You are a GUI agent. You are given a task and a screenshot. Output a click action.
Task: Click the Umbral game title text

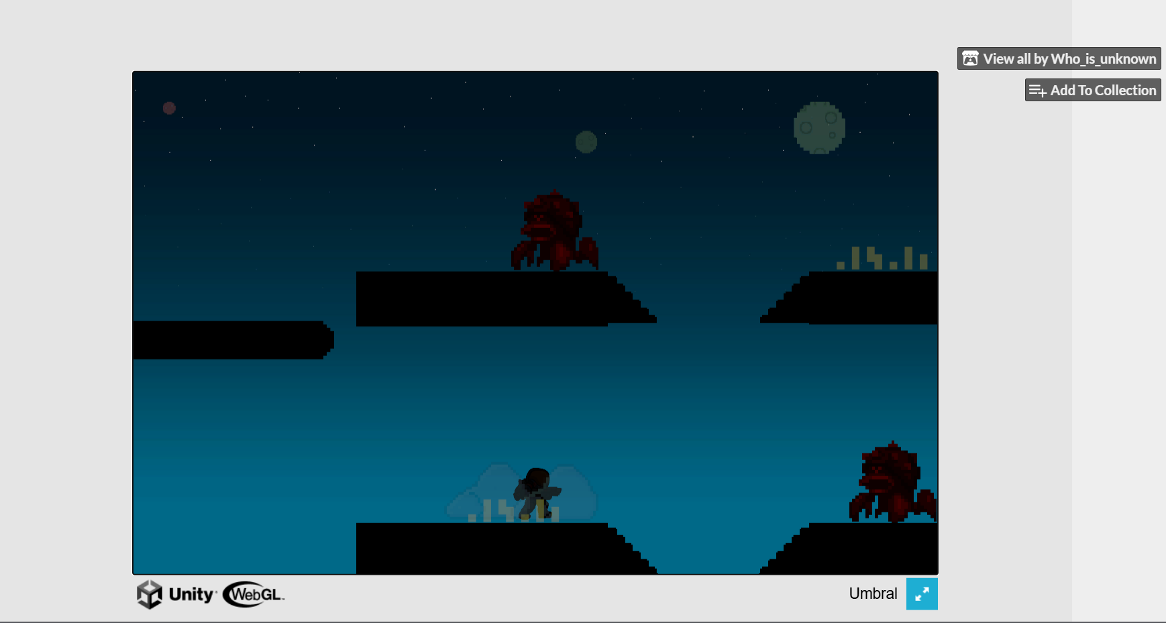[x=872, y=594]
